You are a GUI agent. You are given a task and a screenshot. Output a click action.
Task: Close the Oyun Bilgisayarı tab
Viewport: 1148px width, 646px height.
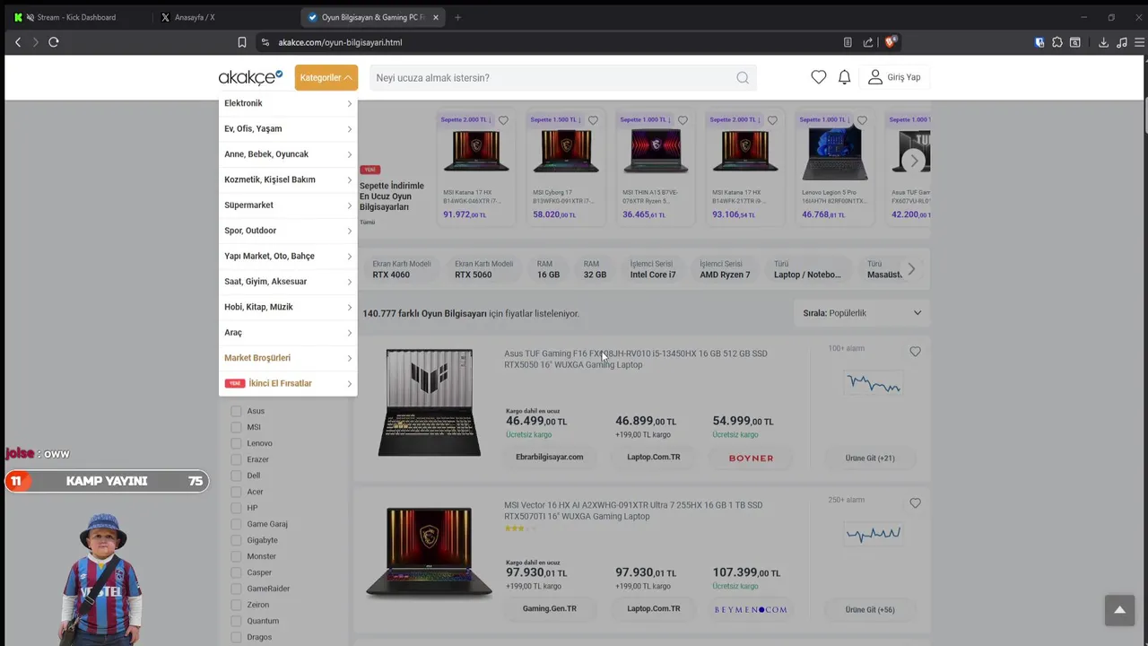point(436,17)
